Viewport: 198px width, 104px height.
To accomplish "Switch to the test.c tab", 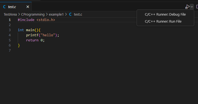I will coord(16,7).
